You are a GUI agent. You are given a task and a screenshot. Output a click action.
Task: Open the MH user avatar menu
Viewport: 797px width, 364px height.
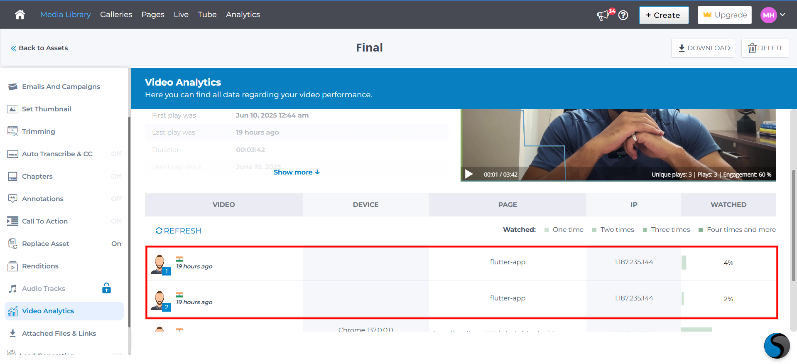pos(768,15)
